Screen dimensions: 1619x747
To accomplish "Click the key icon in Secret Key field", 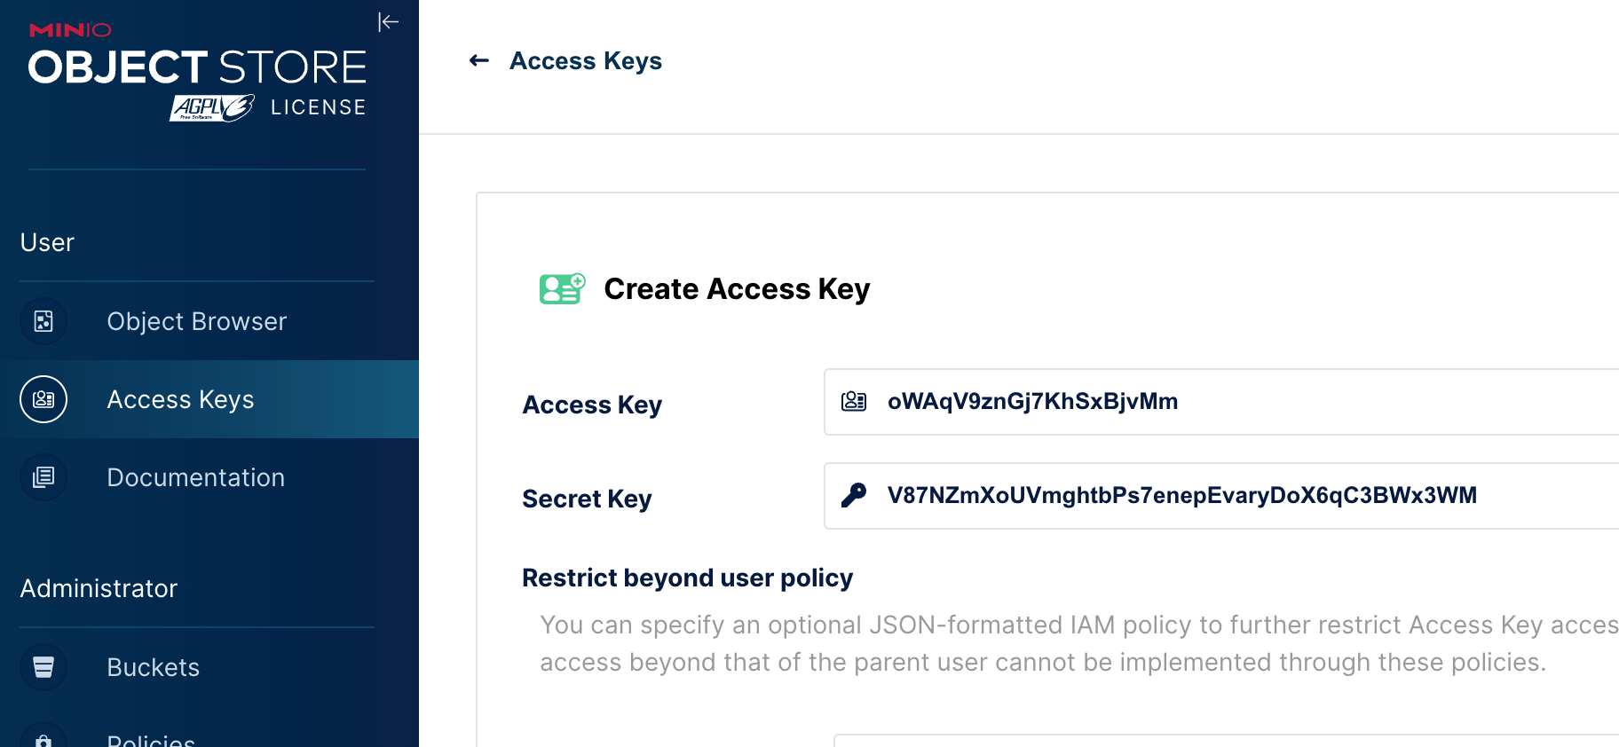I will (x=854, y=495).
